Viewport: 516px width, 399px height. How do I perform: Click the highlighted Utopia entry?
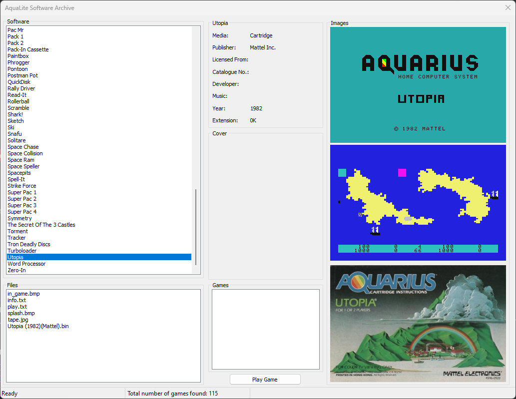(99, 257)
